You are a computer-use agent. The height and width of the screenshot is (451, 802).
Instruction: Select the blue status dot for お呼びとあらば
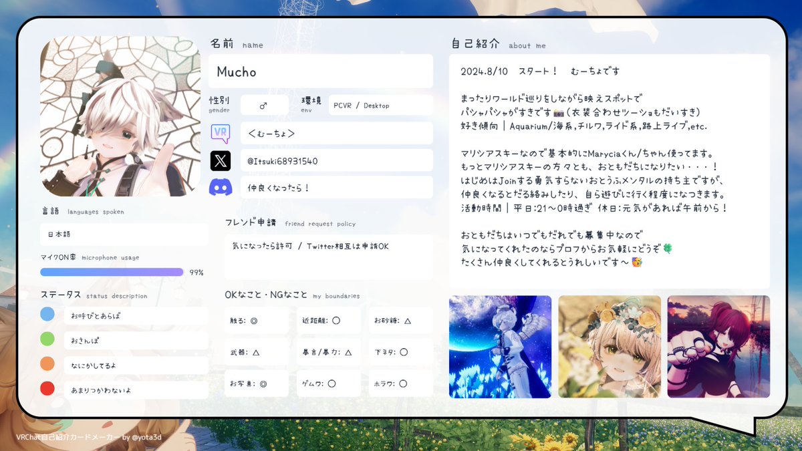(47, 313)
